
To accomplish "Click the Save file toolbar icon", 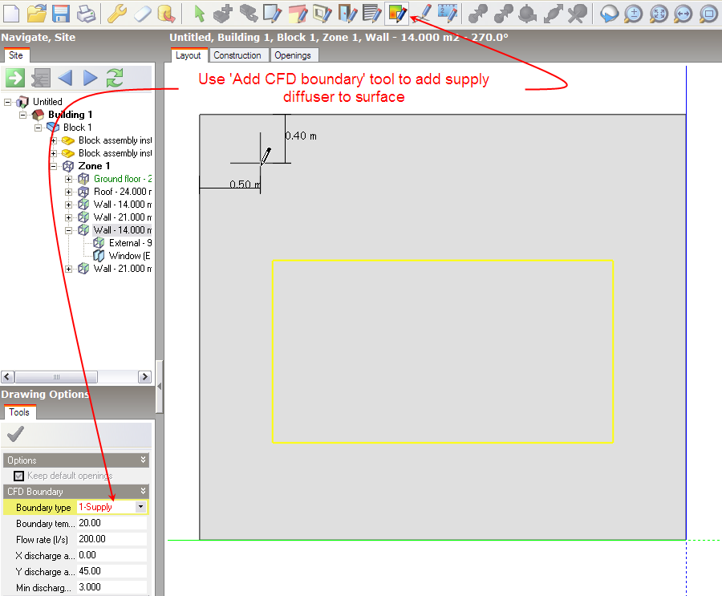I will tap(60, 13).
